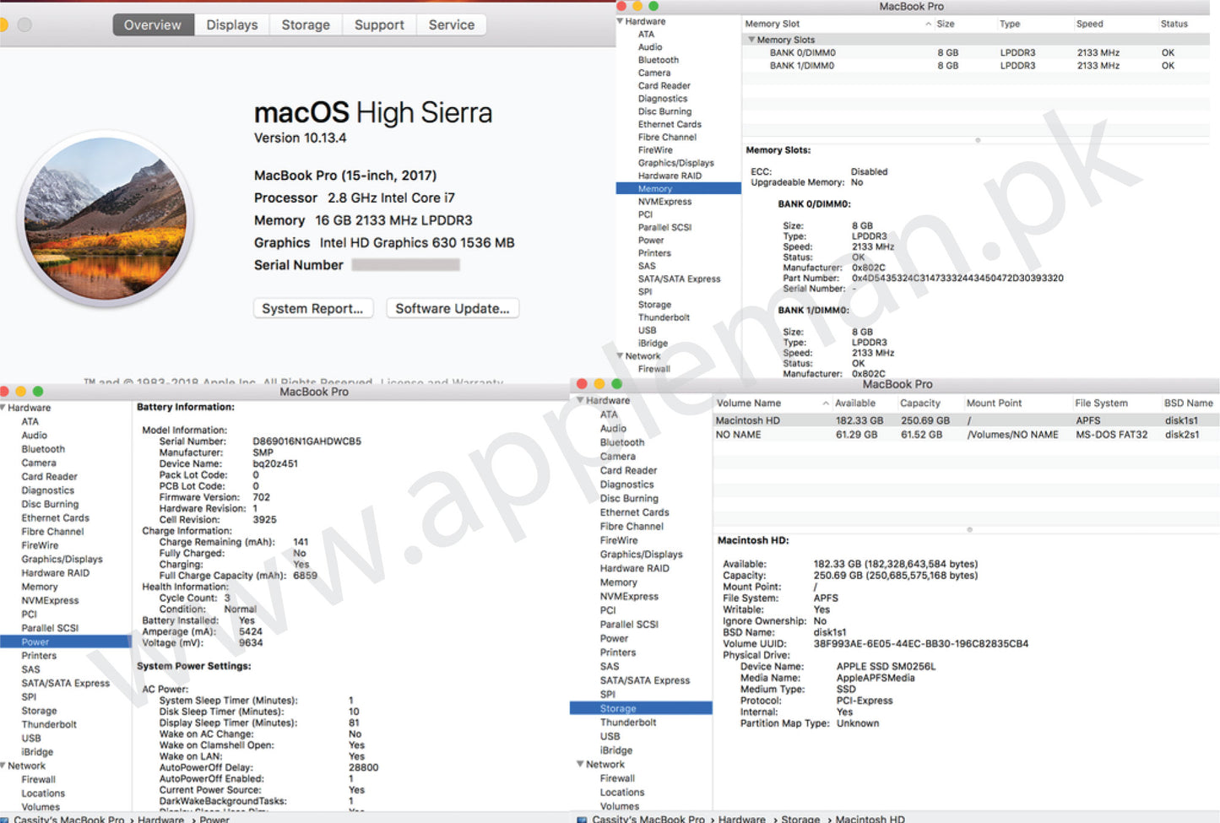
Task: Select Ethernet Cards in the Power window sidebar
Action: coord(55,518)
